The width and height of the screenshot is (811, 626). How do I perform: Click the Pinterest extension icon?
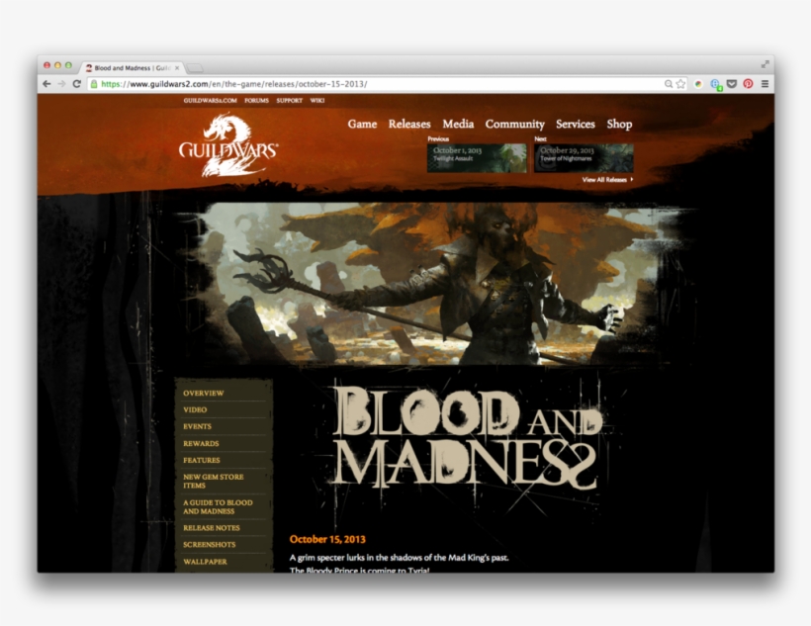pyautogui.click(x=748, y=84)
